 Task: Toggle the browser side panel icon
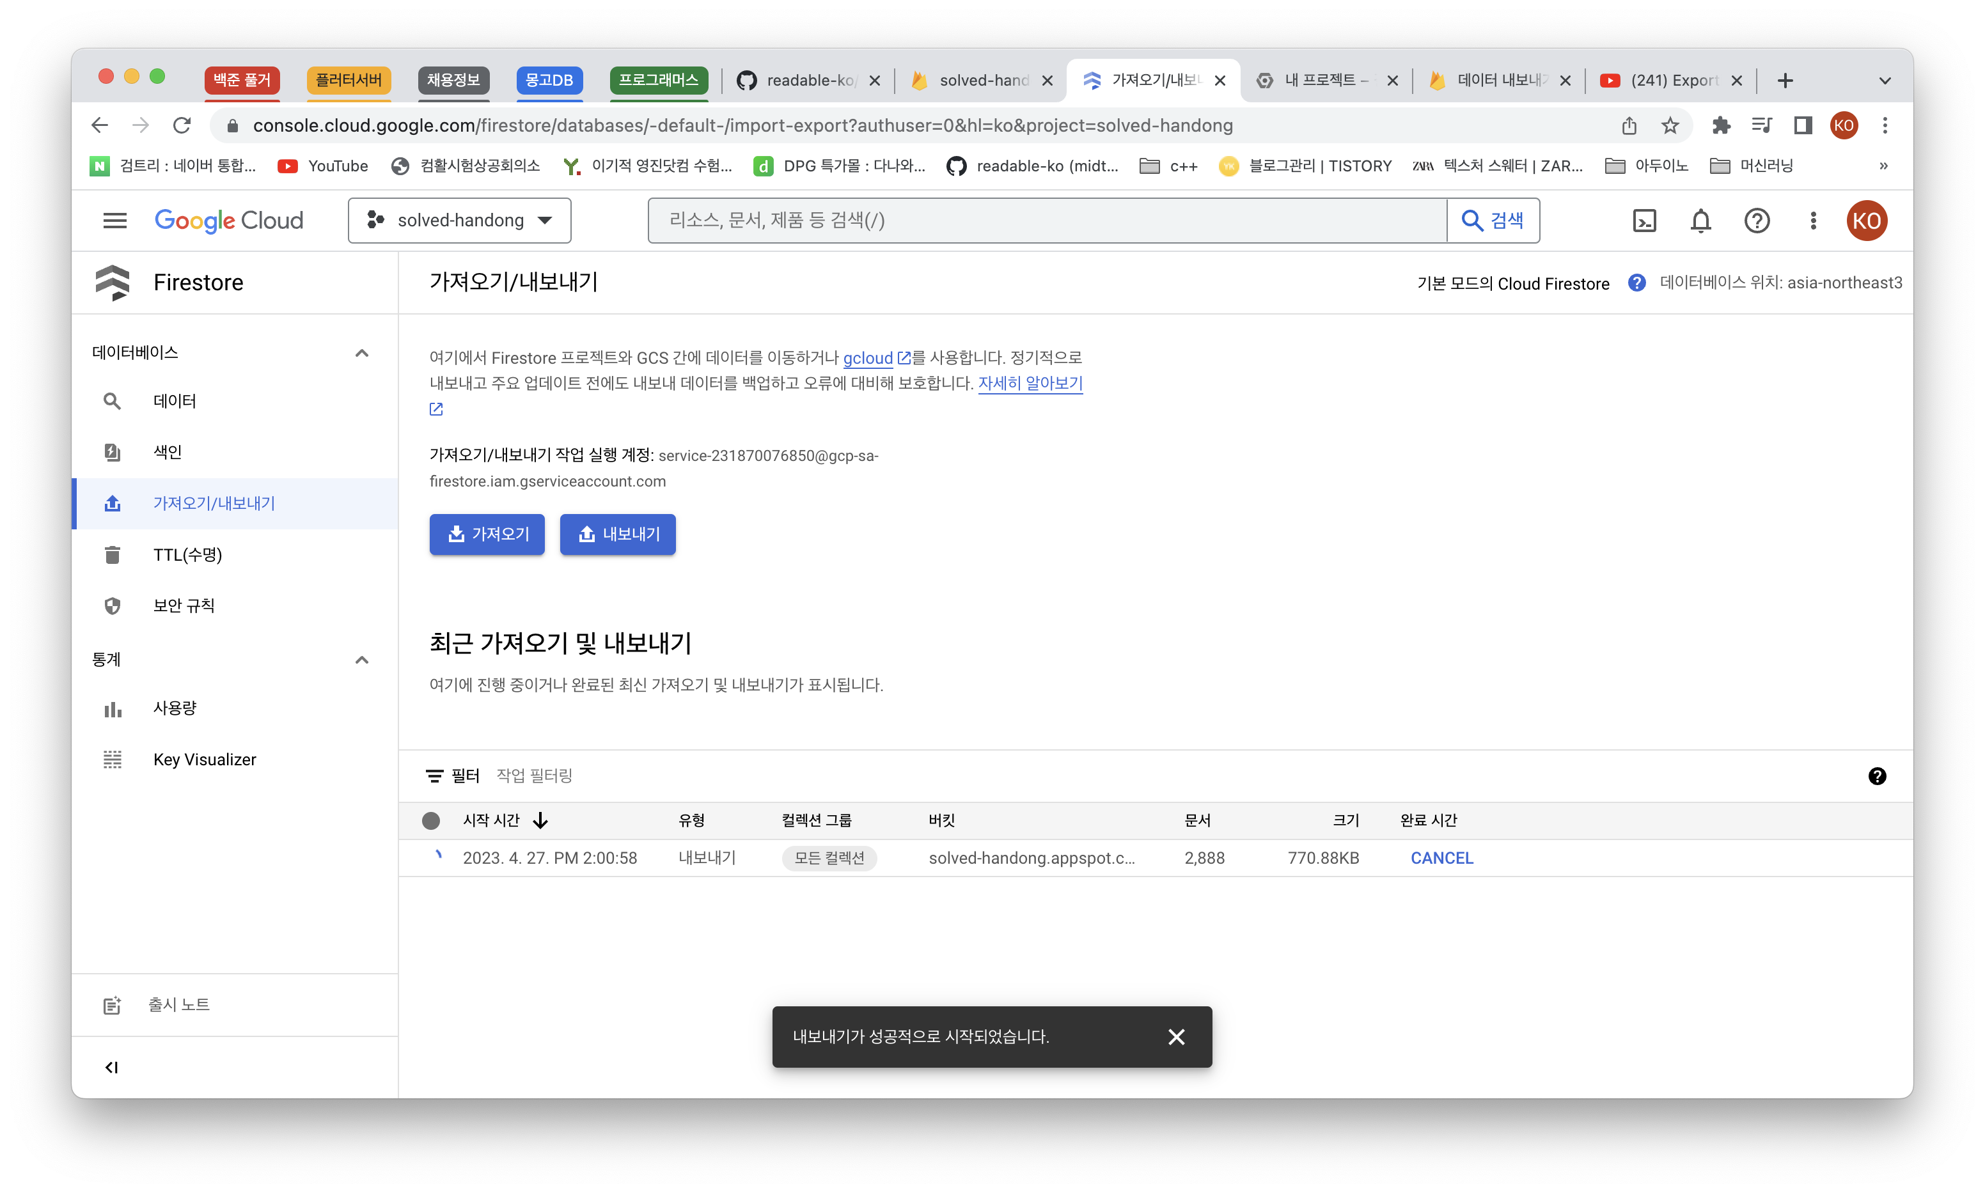pos(1803,125)
